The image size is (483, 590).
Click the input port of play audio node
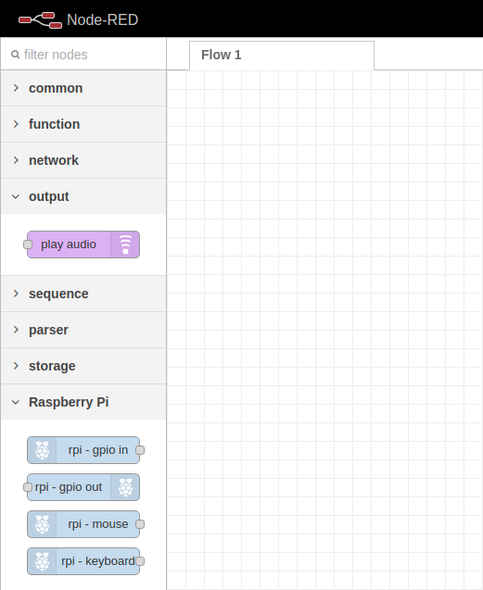[x=28, y=245]
